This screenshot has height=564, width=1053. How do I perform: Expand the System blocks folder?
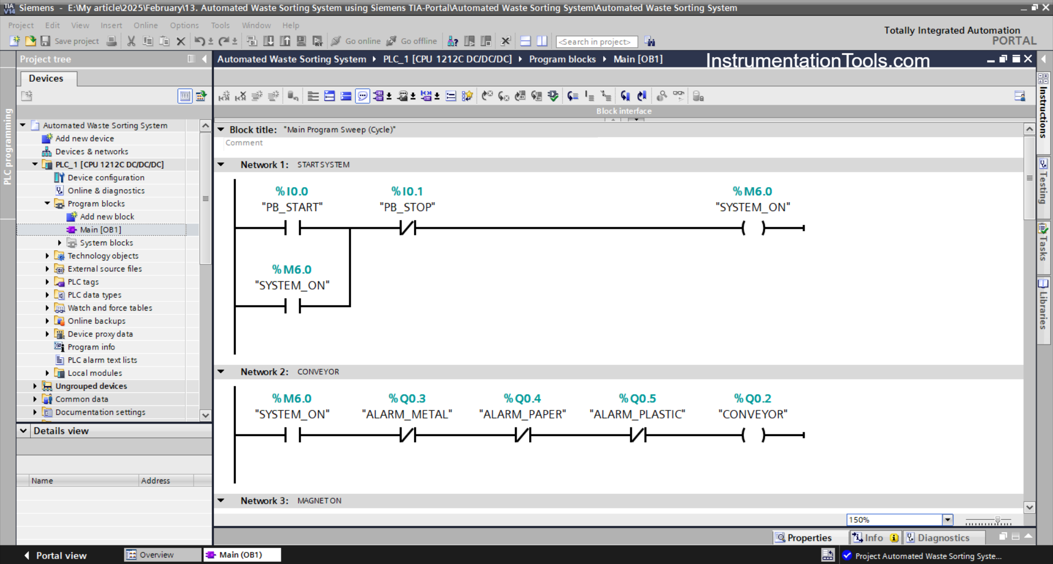click(x=60, y=242)
